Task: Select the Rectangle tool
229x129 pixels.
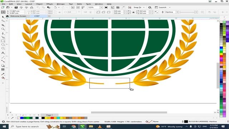Action: tap(3, 41)
